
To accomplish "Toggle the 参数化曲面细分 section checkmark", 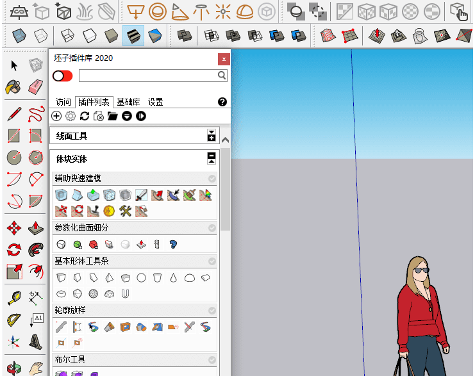I will [212, 228].
